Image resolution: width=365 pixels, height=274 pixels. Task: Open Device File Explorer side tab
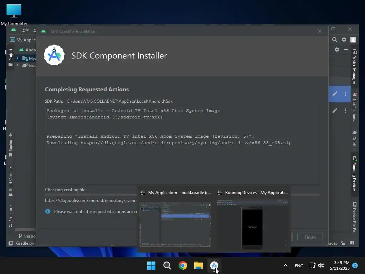click(x=354, y=217)
